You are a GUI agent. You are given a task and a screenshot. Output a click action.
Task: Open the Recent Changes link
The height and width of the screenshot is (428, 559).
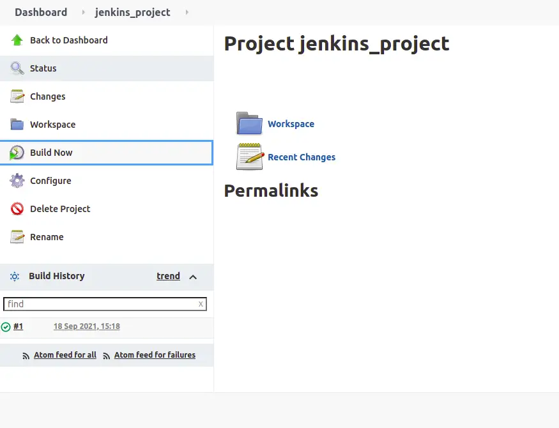(x=302, y=157)
